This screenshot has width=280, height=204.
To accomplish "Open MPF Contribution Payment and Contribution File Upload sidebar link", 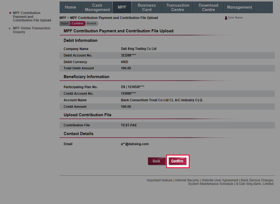I will tap(32, 17).
